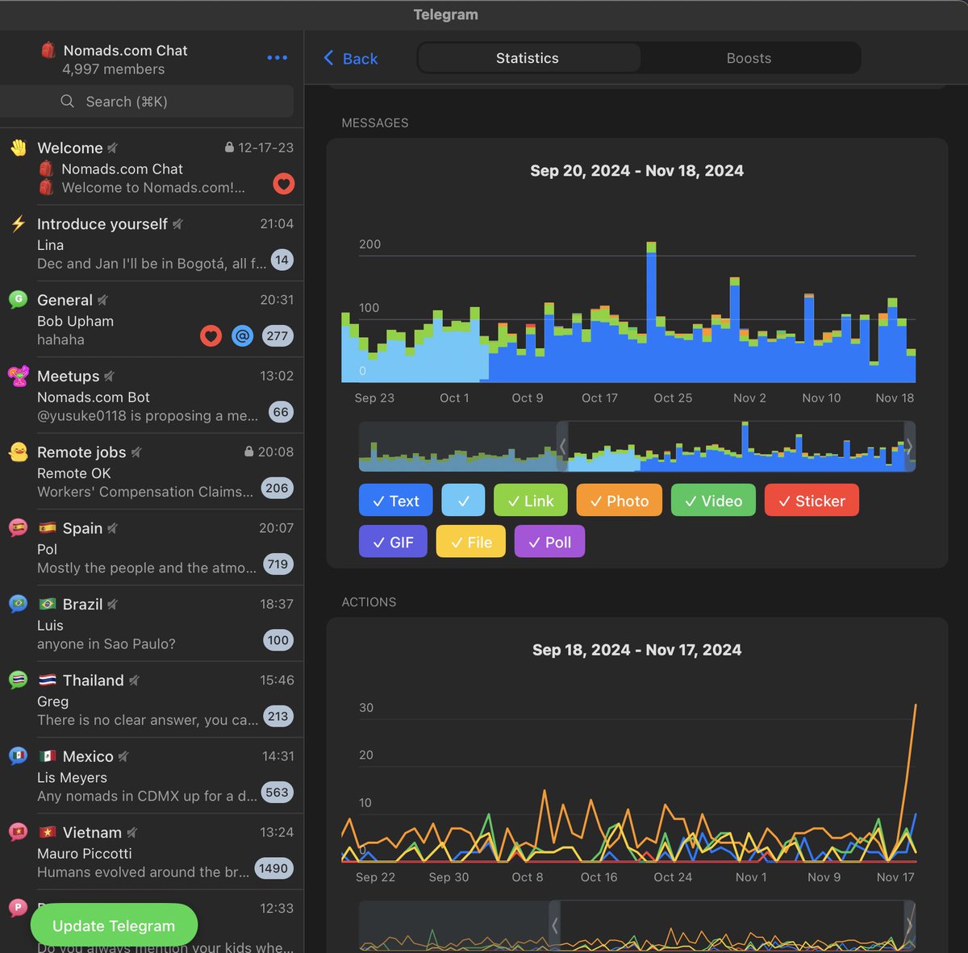Screen dimensions: 968x953
Task: Click the Spain flag icon
Action: point(48,528)
